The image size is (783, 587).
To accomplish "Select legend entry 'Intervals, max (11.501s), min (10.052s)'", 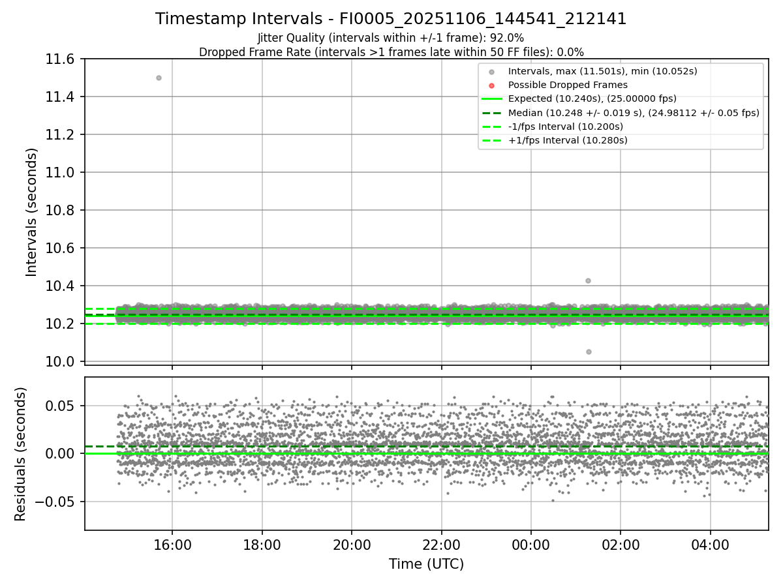I will 603,72.
